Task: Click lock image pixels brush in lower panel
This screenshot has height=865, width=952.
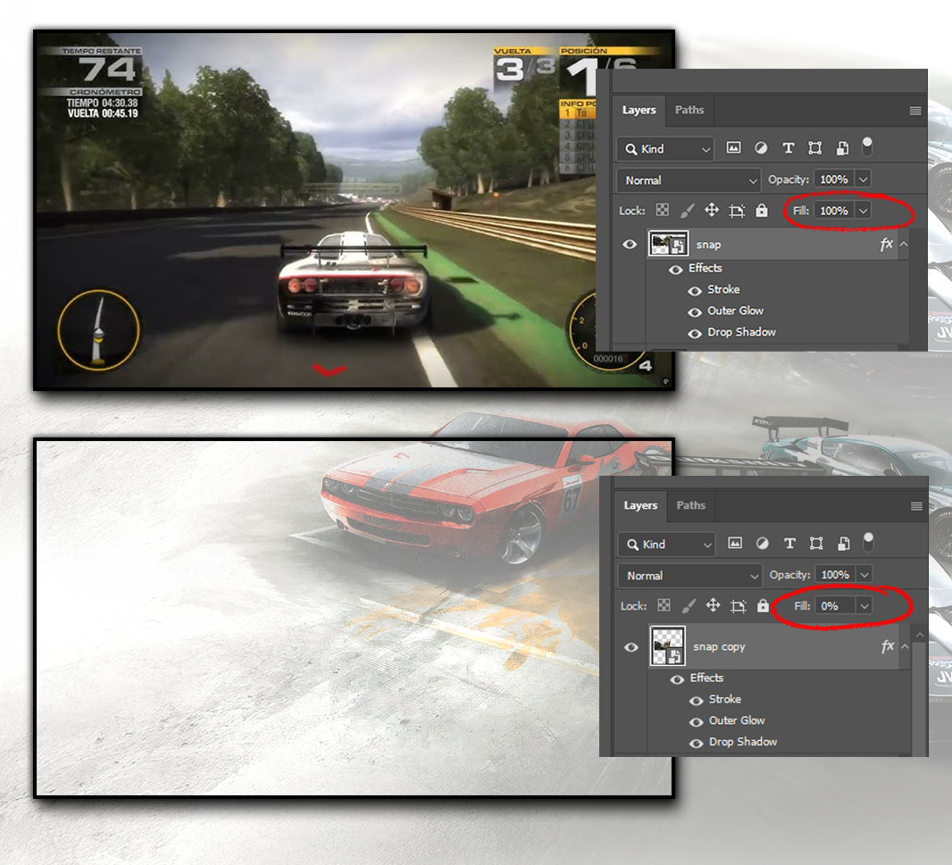Action: point(689,606)
